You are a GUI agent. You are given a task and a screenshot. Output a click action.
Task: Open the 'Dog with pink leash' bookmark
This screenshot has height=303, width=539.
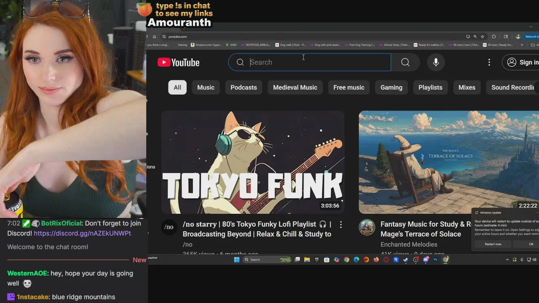point(324,45)
